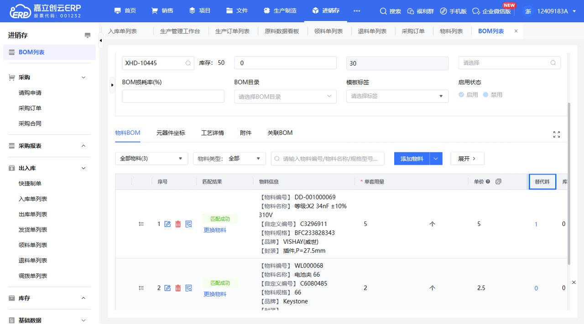Switch to the 工艺详情 tab
This screenshot has height=324, width=584.
[213, 133]
